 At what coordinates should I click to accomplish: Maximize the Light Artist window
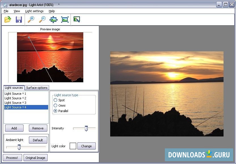(226, 5)
